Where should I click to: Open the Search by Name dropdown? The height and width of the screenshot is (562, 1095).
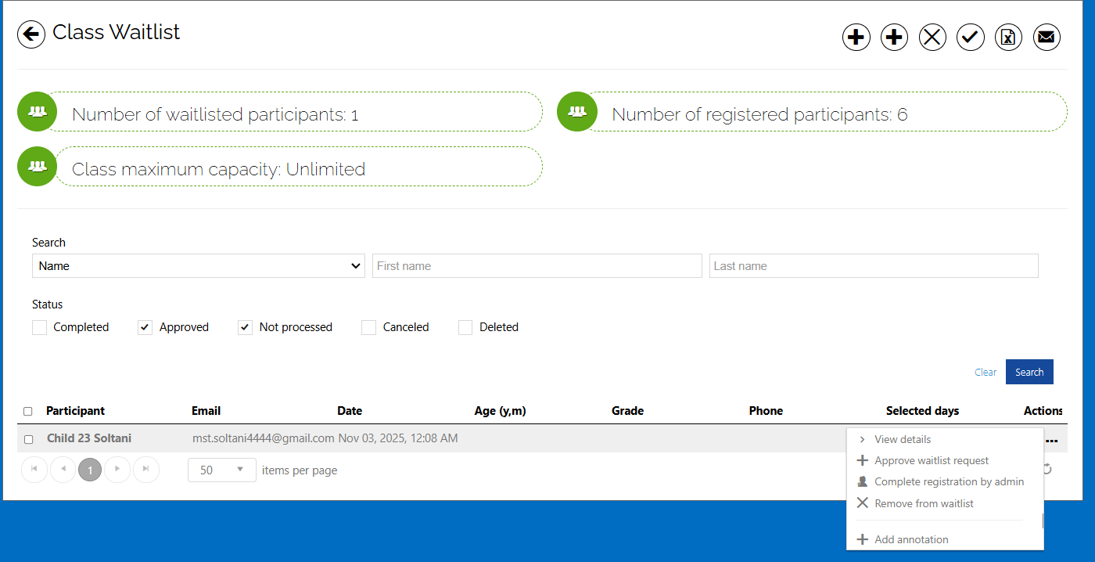click(198, 266)
